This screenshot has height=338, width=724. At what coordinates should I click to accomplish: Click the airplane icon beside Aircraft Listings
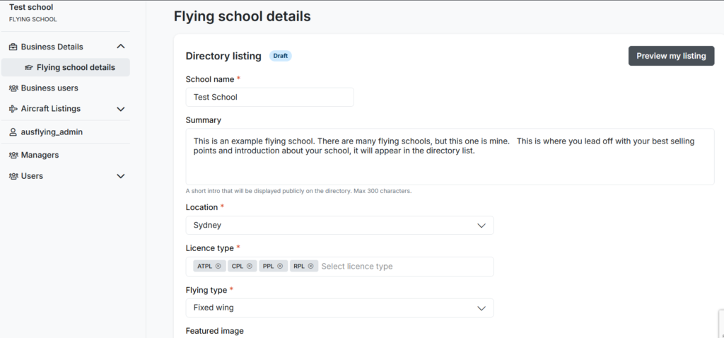click(x=13, y=109)
